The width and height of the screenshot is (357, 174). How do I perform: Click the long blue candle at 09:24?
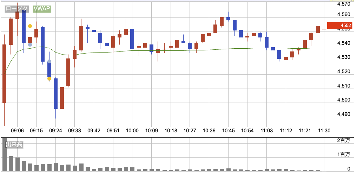pos(55,93)
